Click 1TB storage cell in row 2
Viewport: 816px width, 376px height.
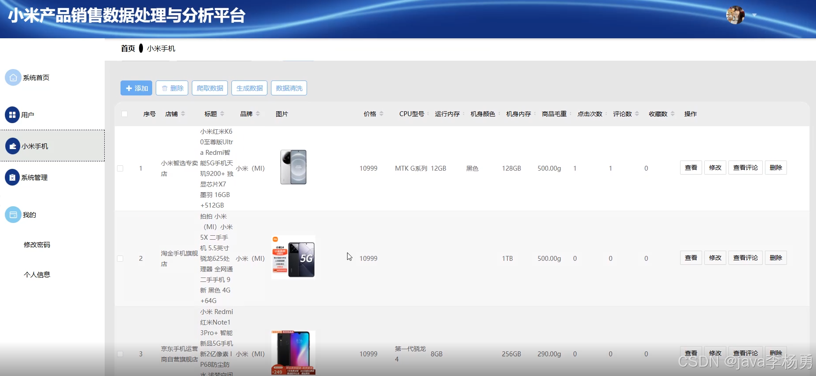[x=507, y=259]
